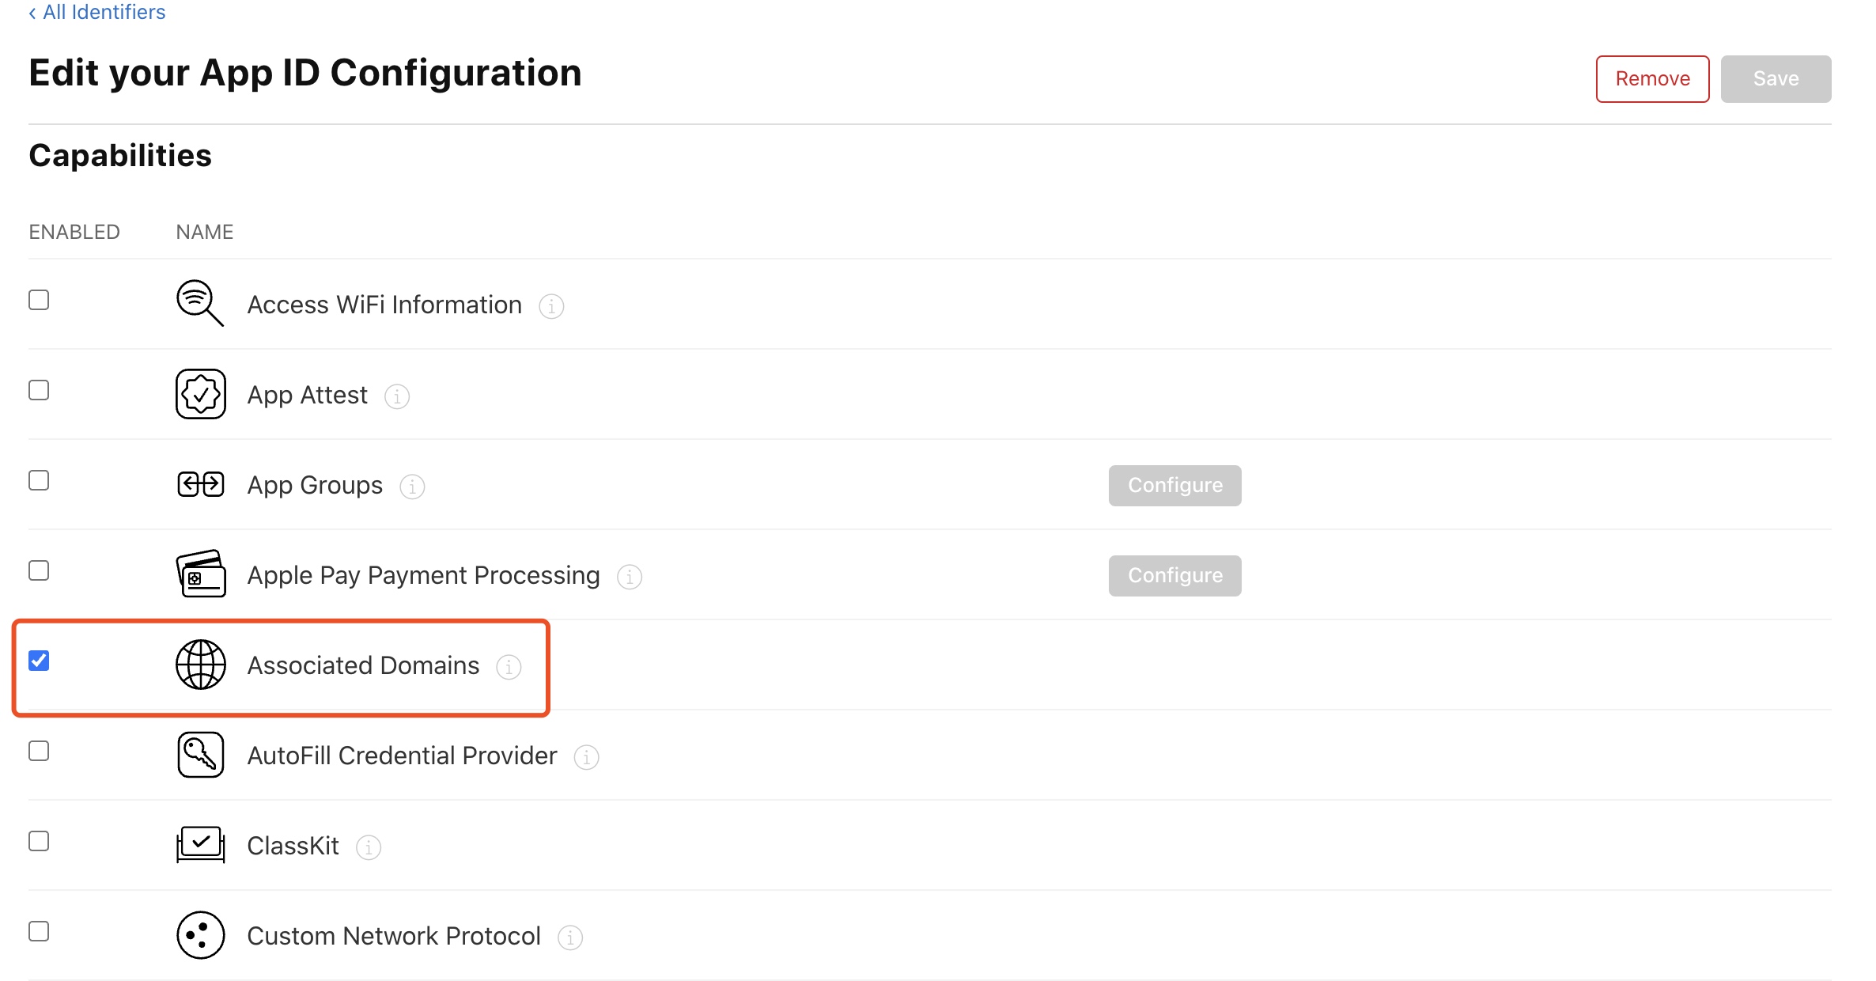Click the Access WiFi Information search icon

pos(199,303)
